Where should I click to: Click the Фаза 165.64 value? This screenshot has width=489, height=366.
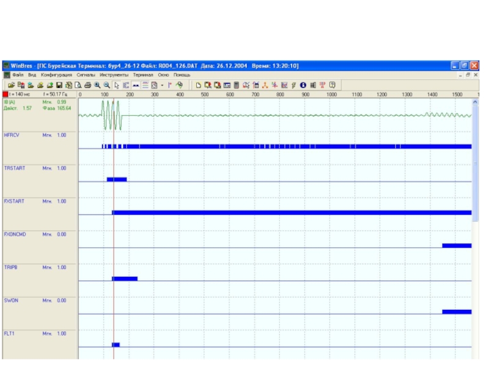[57, 109]
